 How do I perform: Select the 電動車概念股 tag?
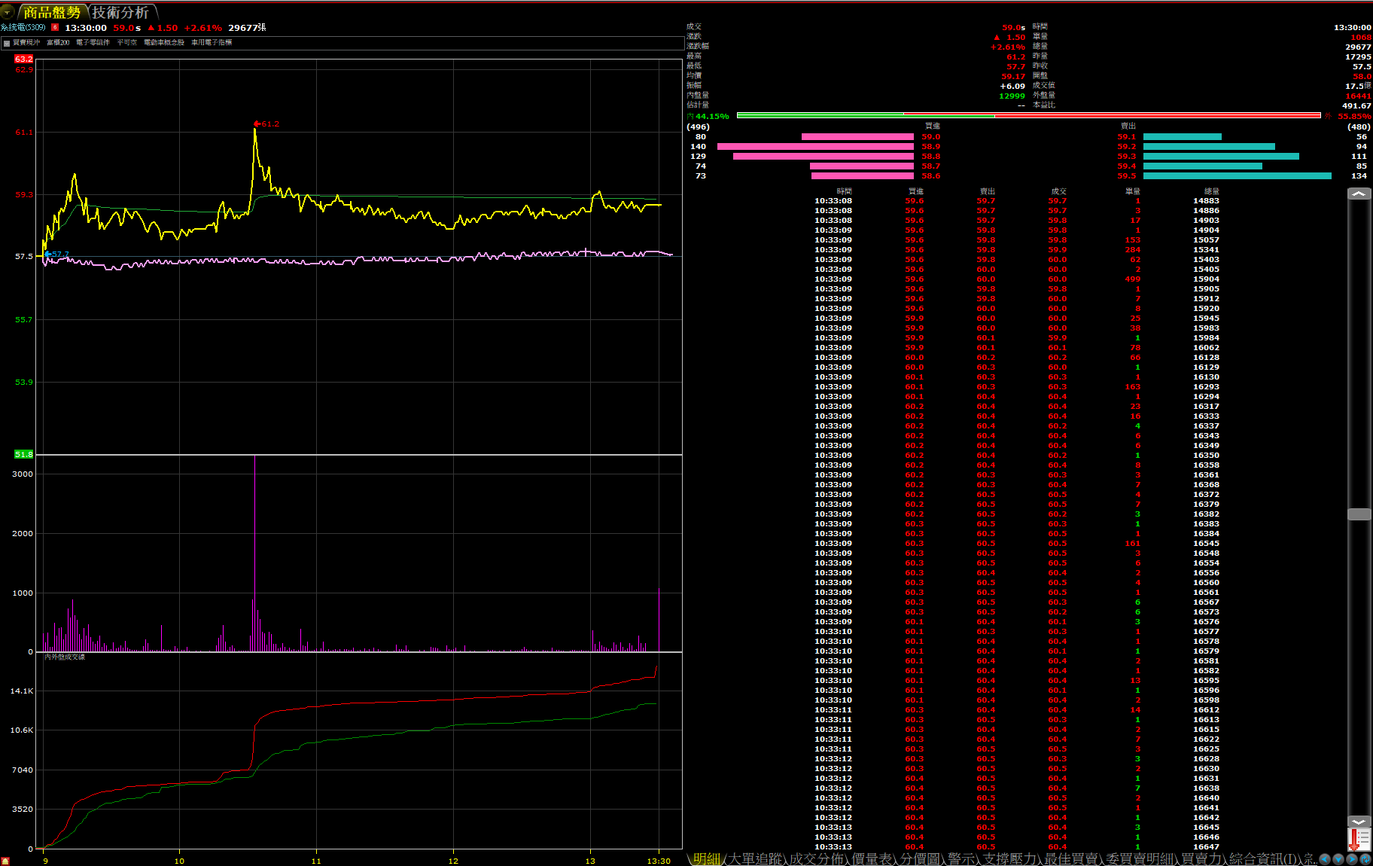point(164,43)
